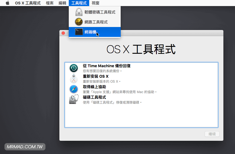
Task: Open the 編輯 menu
Action: (62, 3)
